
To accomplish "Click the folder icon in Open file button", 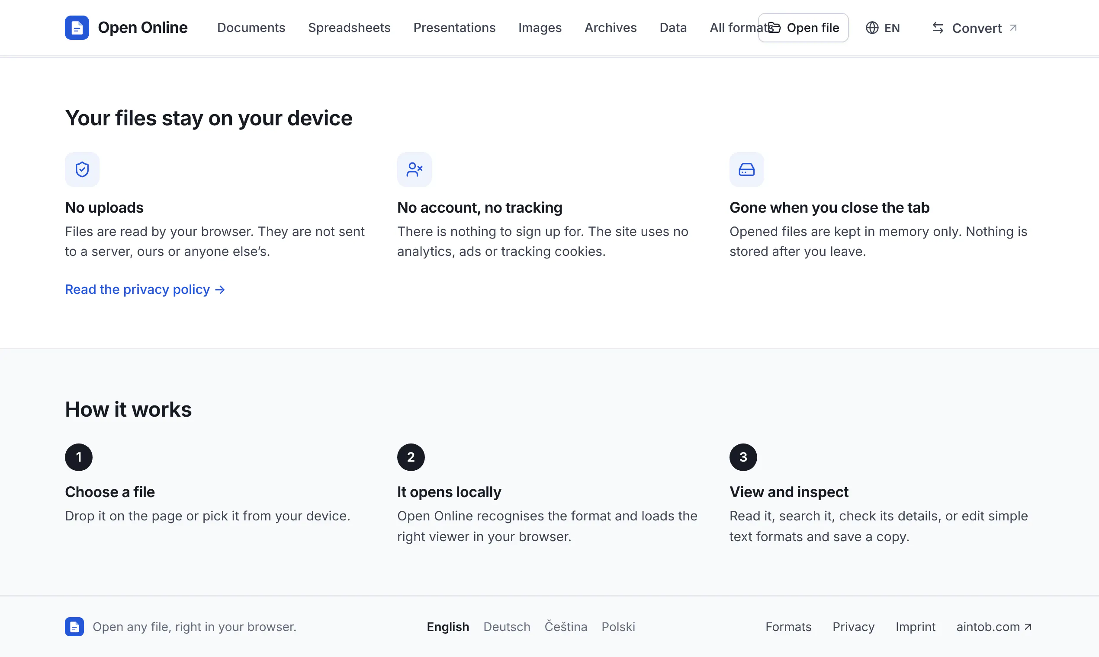I will coord(774,28).
